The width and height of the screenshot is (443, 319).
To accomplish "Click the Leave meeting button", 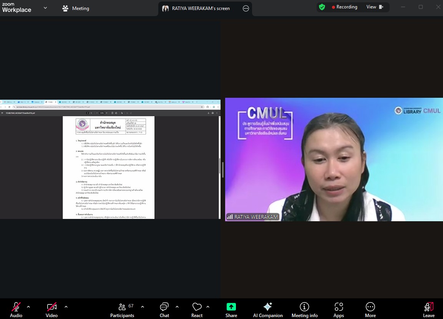I will (429, 309).
